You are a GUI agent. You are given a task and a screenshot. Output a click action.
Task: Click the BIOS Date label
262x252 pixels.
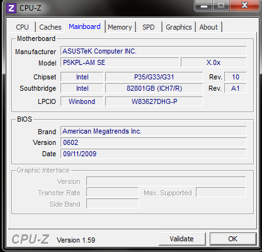tap(49, 154)
